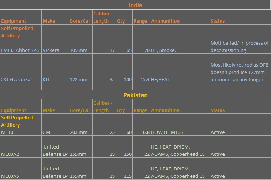Click the FV433 Abbot SPG cell
271x180 pixels.
click(21, 46)
